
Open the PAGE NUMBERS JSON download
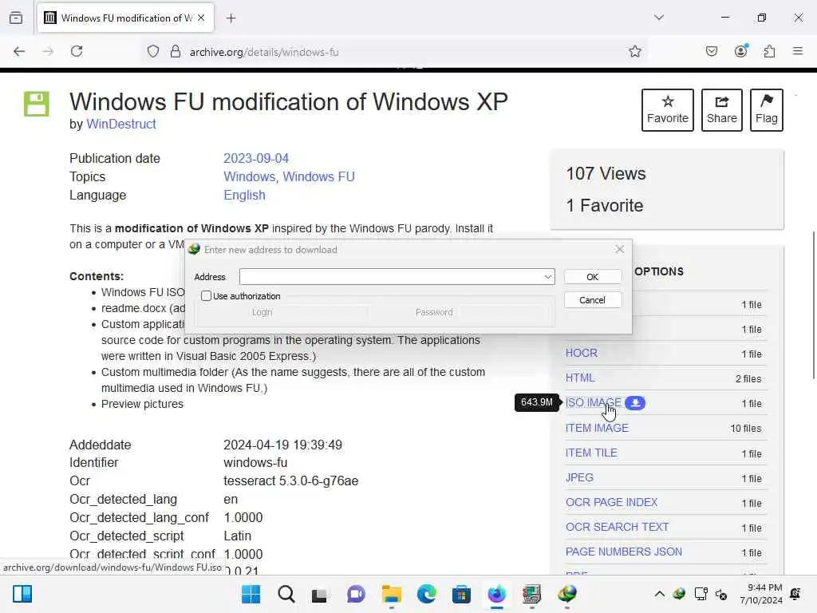624,552
